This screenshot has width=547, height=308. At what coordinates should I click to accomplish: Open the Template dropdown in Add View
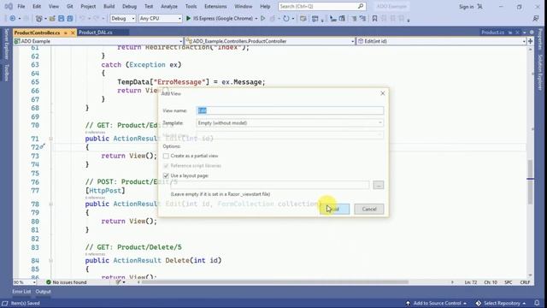point(290,123)
